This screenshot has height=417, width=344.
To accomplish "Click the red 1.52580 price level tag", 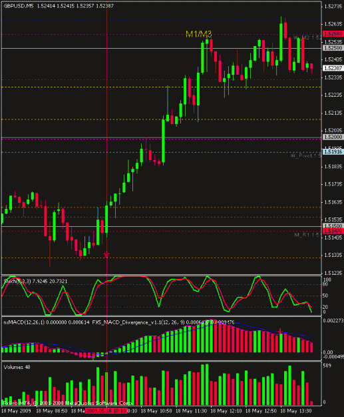I will (333, 34).
